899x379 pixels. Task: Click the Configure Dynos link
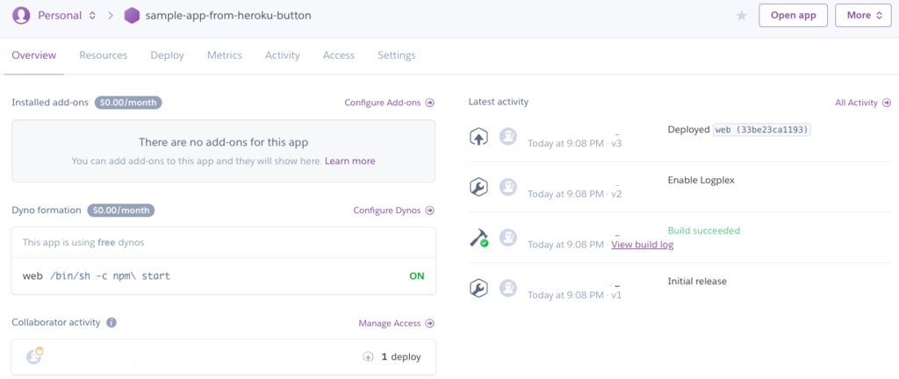[394, 210]
